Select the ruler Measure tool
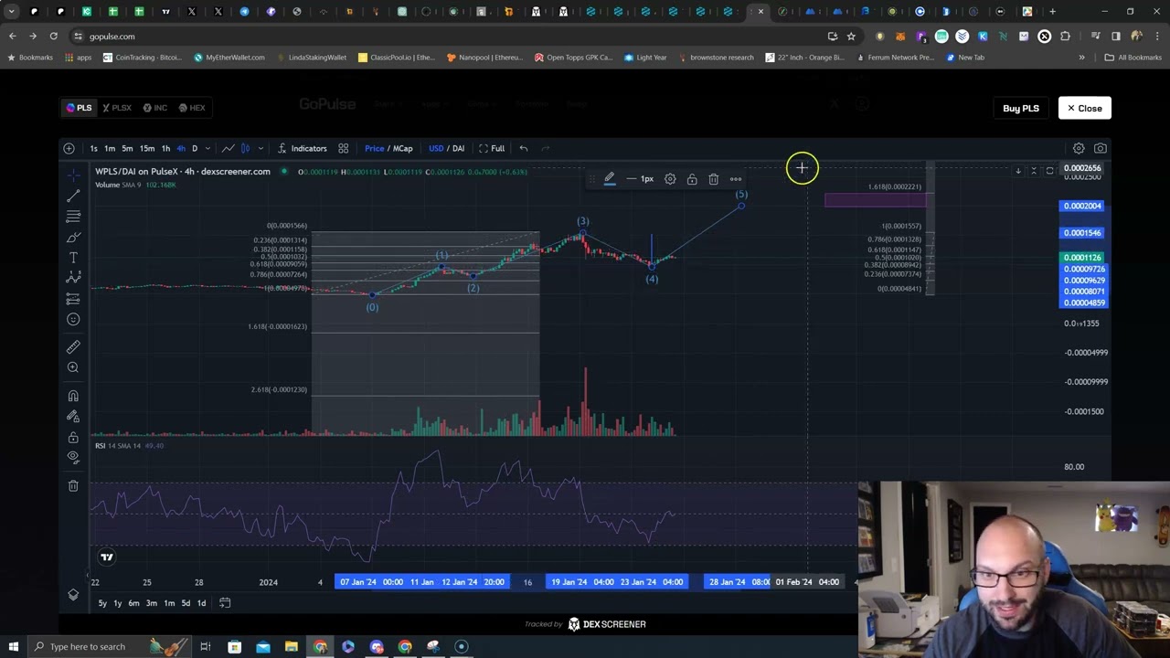Viewport: 1170px width, 658px height. [x=73, y=347]
